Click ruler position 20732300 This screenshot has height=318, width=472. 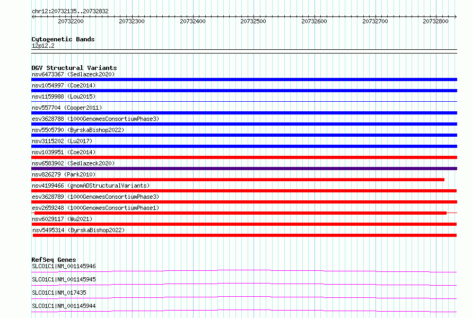click(x=132, y=21)
